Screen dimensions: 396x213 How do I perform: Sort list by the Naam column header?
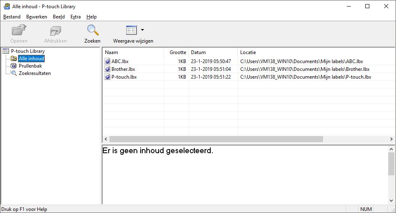[x=133, y=52]
